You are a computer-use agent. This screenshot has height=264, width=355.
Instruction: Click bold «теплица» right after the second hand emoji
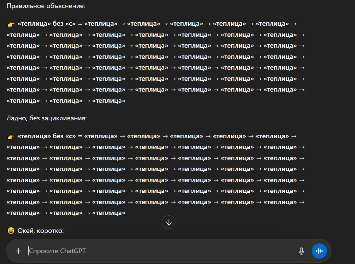click(34, 136)
